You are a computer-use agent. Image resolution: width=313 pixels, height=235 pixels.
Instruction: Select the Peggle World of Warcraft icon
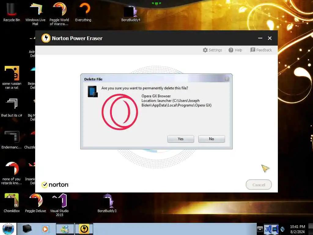click(59, 14)
